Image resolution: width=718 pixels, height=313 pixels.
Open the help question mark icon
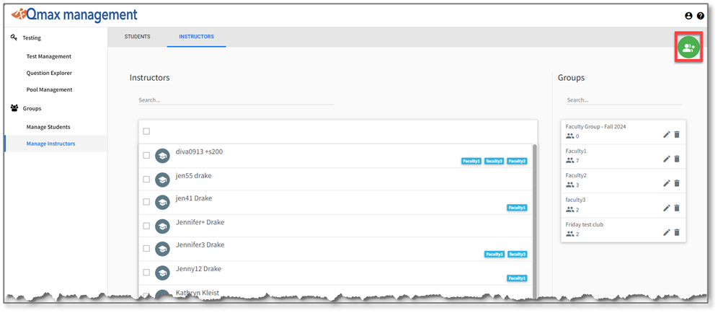pos(700,16)
